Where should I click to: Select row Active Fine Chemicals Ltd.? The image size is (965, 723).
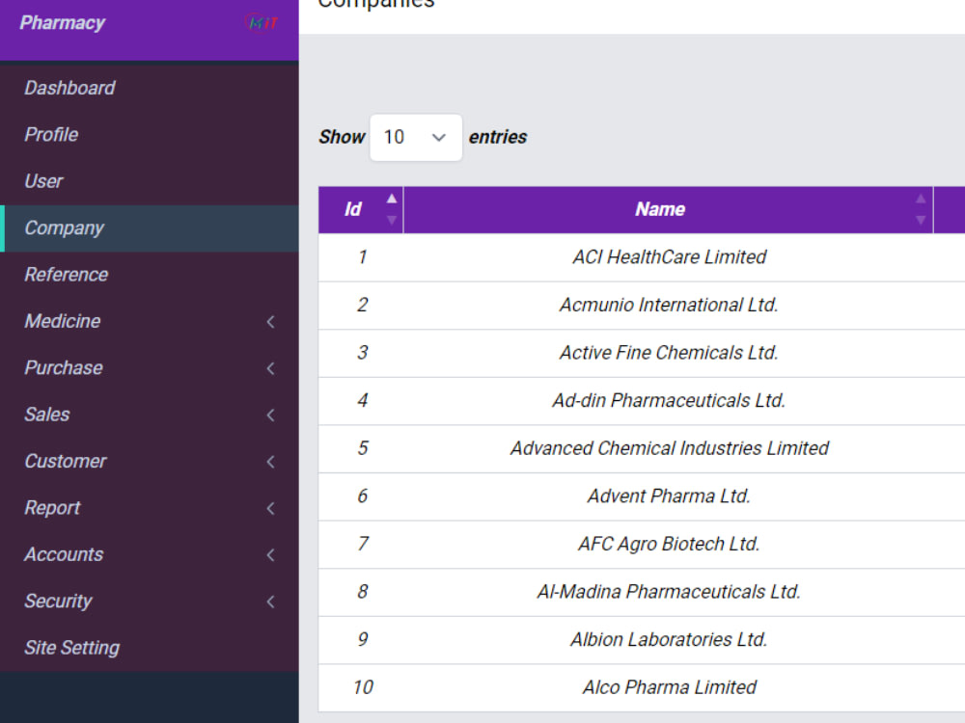pos(642,353)
